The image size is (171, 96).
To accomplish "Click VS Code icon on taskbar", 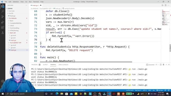I will (x=109, y=94).
